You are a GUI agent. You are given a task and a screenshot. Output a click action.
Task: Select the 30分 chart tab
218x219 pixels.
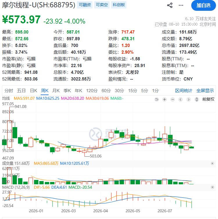[x=119, y=90]
